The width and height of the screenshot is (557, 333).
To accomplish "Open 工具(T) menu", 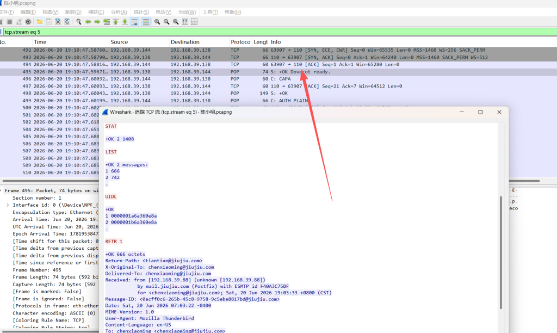I will (x=211, y=12).
